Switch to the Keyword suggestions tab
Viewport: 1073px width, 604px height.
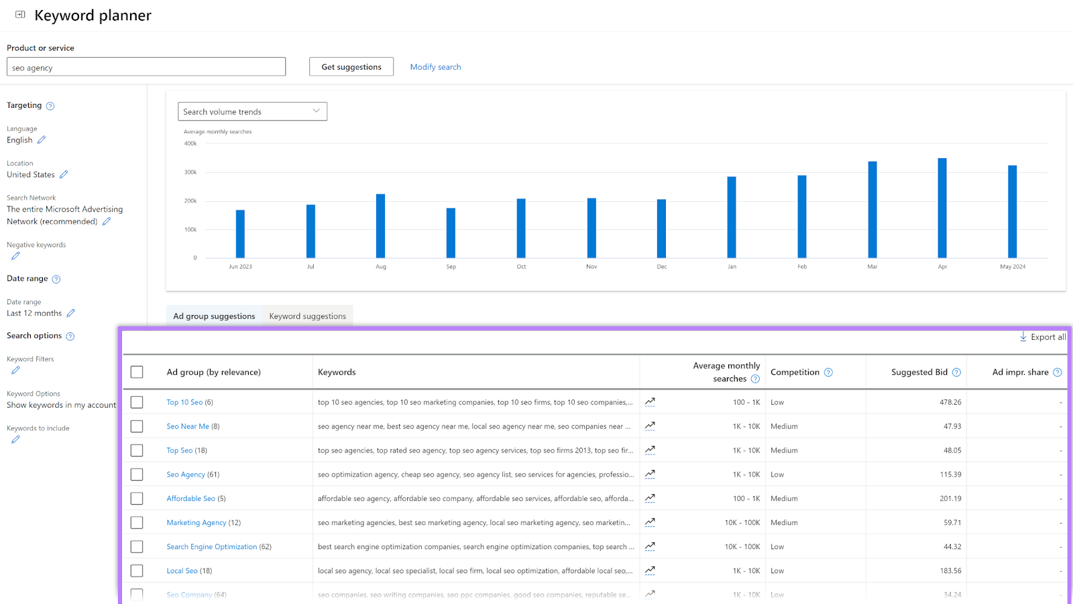click(308, 316)
